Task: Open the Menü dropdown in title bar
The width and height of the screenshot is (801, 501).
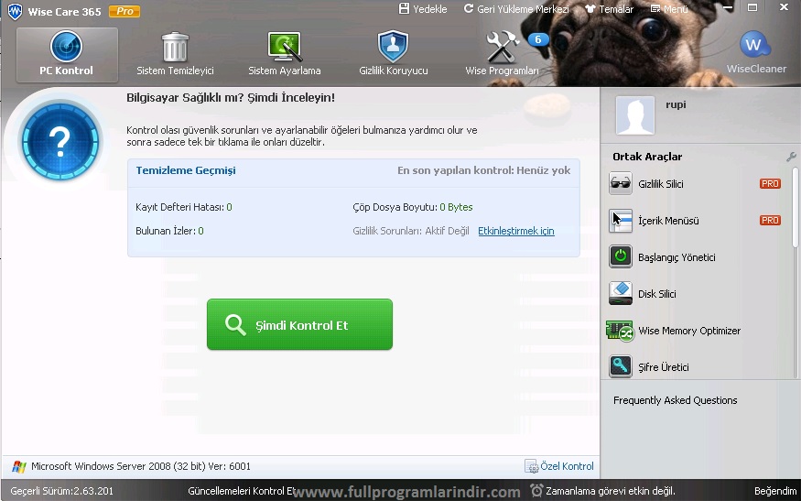Action: point(669,9)
